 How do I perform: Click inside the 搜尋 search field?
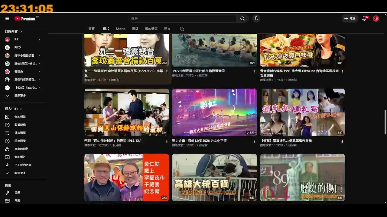[x=182, y=18]
